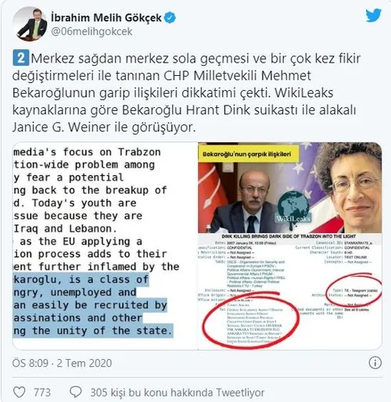Screen dimensions: 391x402
Task: Open İbrahim Melih Gökçek's profile avatar
Action: tap(30, 23)
